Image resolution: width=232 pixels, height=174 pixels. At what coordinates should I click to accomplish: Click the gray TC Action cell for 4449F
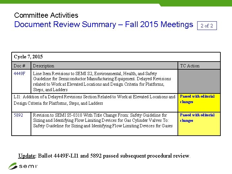(199, 81)
